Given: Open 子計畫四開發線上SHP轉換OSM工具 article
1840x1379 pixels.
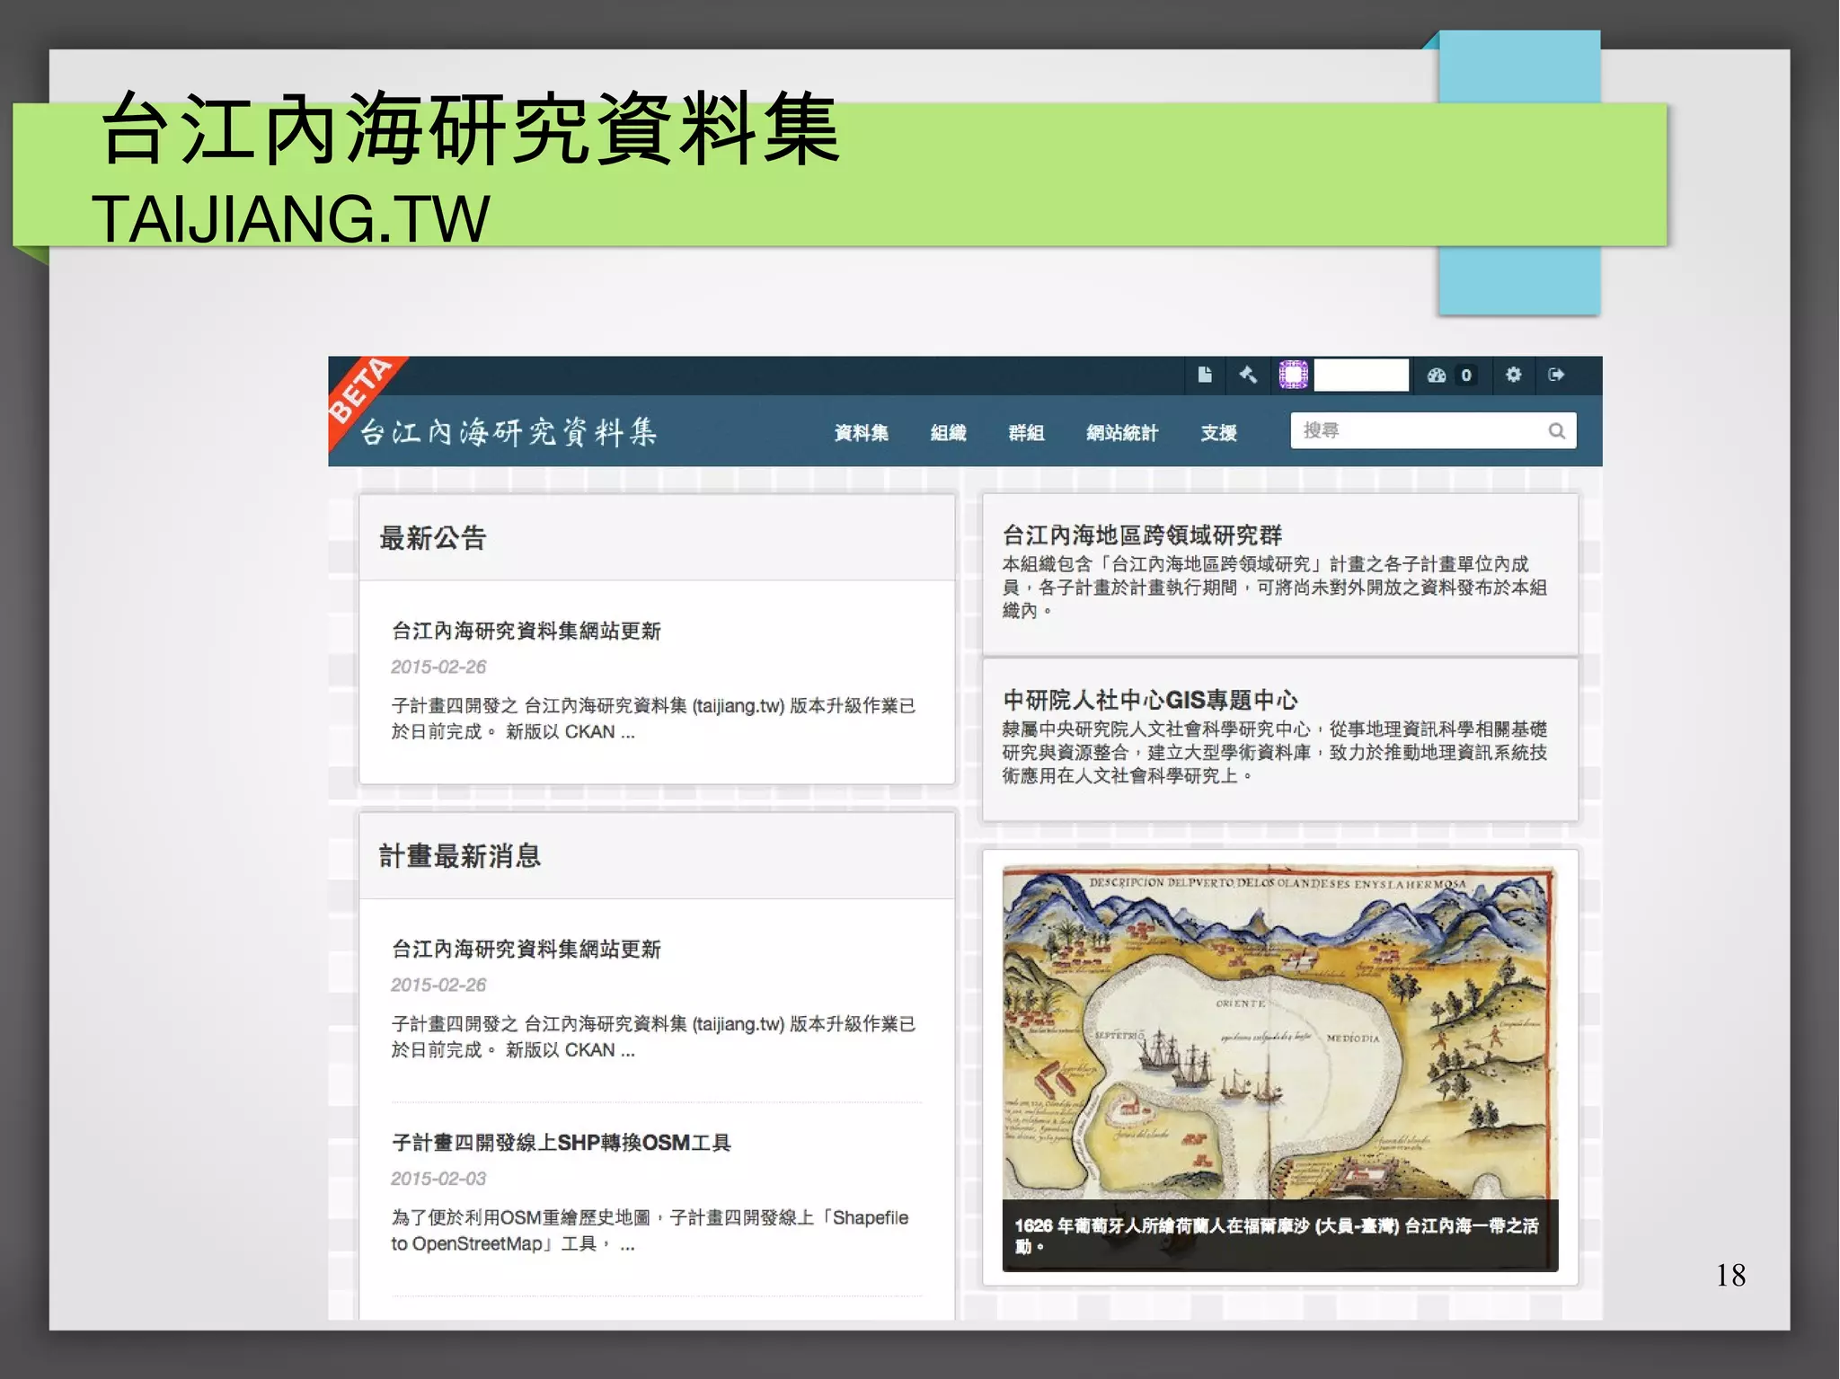Looking at the screenshot, I should (562, 1143).
